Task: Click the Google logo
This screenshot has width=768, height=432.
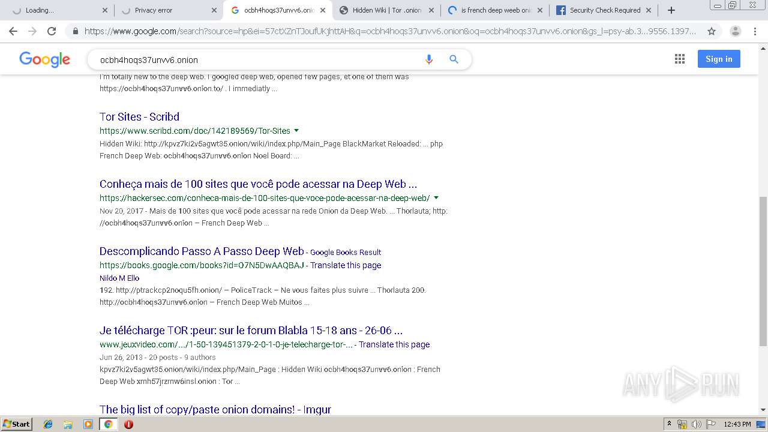Action: (x=45, y=59)
